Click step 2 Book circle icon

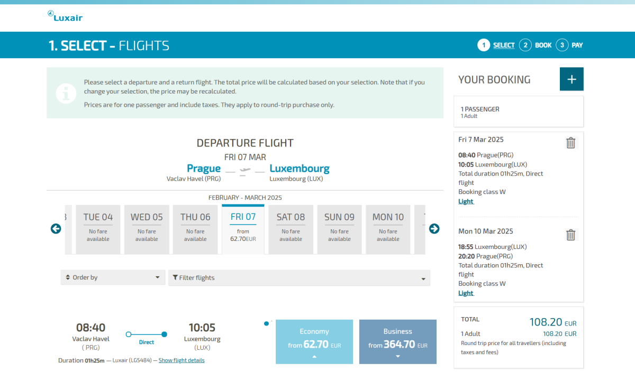click(x=525, y=45)
